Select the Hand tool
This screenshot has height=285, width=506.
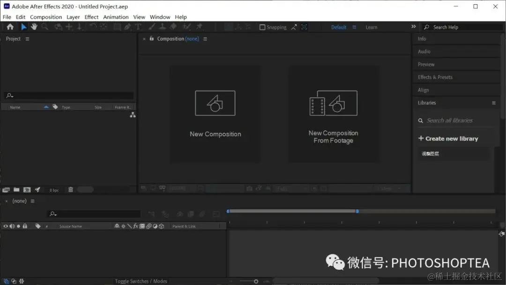[34, 27]
